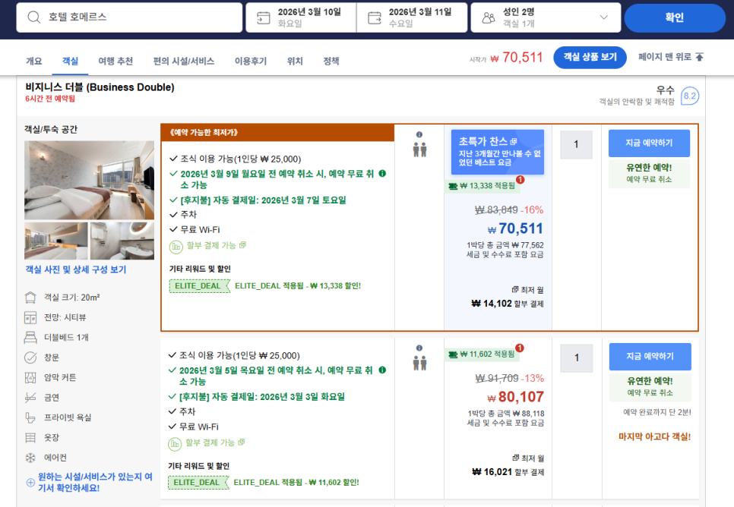Click the 호텔 호메르스 search field
This screenshot has width=734, height=507.
point(129,17)
